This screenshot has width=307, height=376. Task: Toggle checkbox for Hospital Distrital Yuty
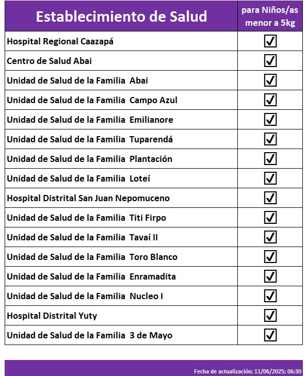tap(270, 315)
